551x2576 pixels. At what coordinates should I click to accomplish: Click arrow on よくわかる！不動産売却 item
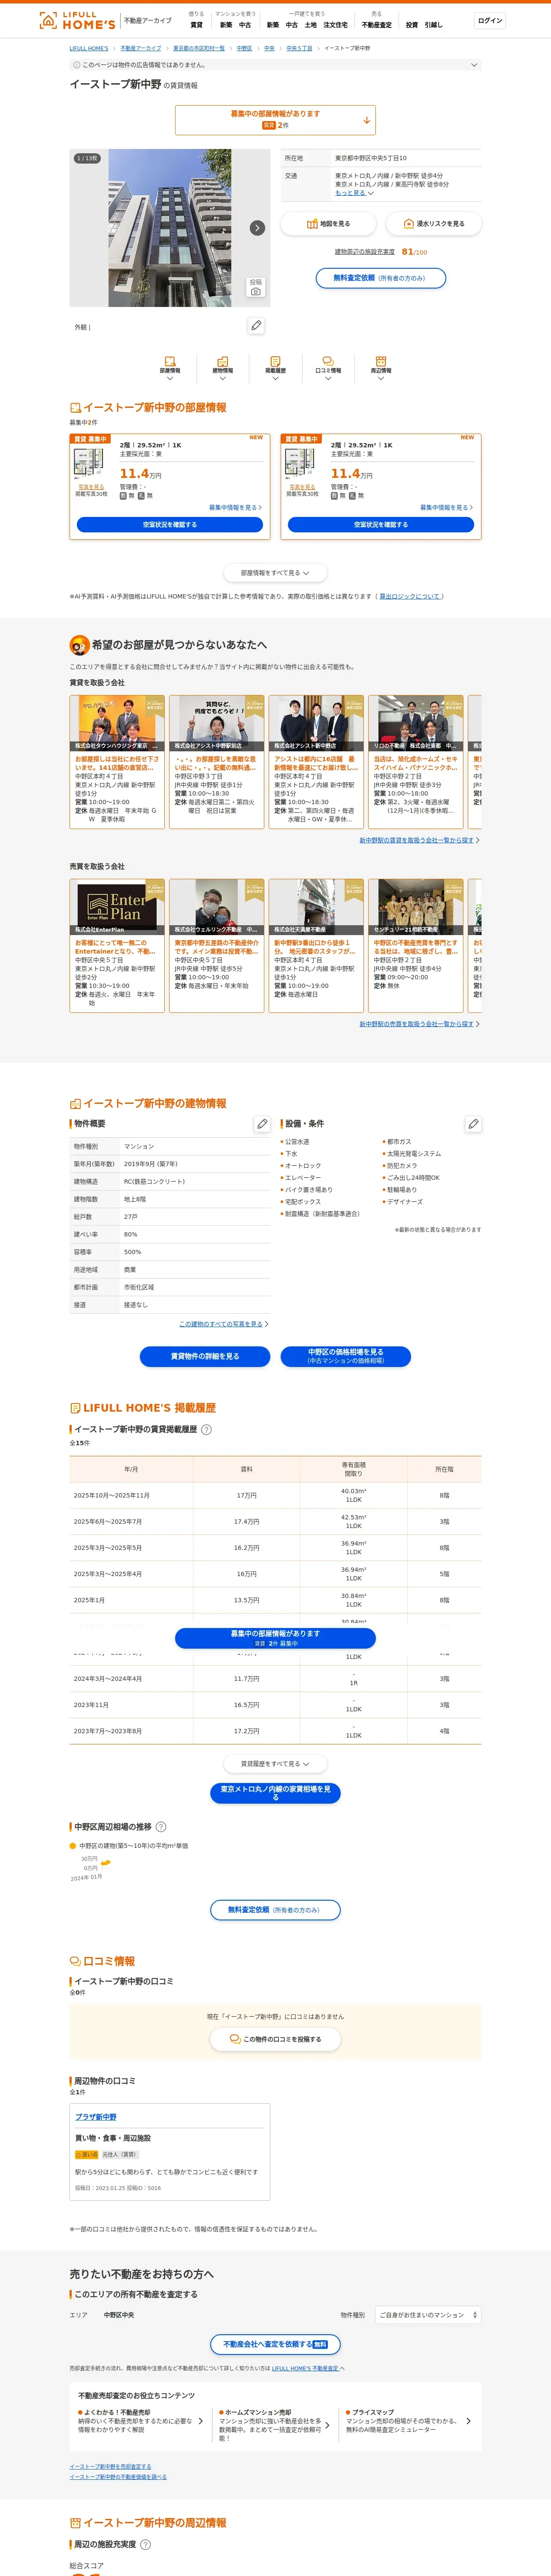tap(201, 2421)
